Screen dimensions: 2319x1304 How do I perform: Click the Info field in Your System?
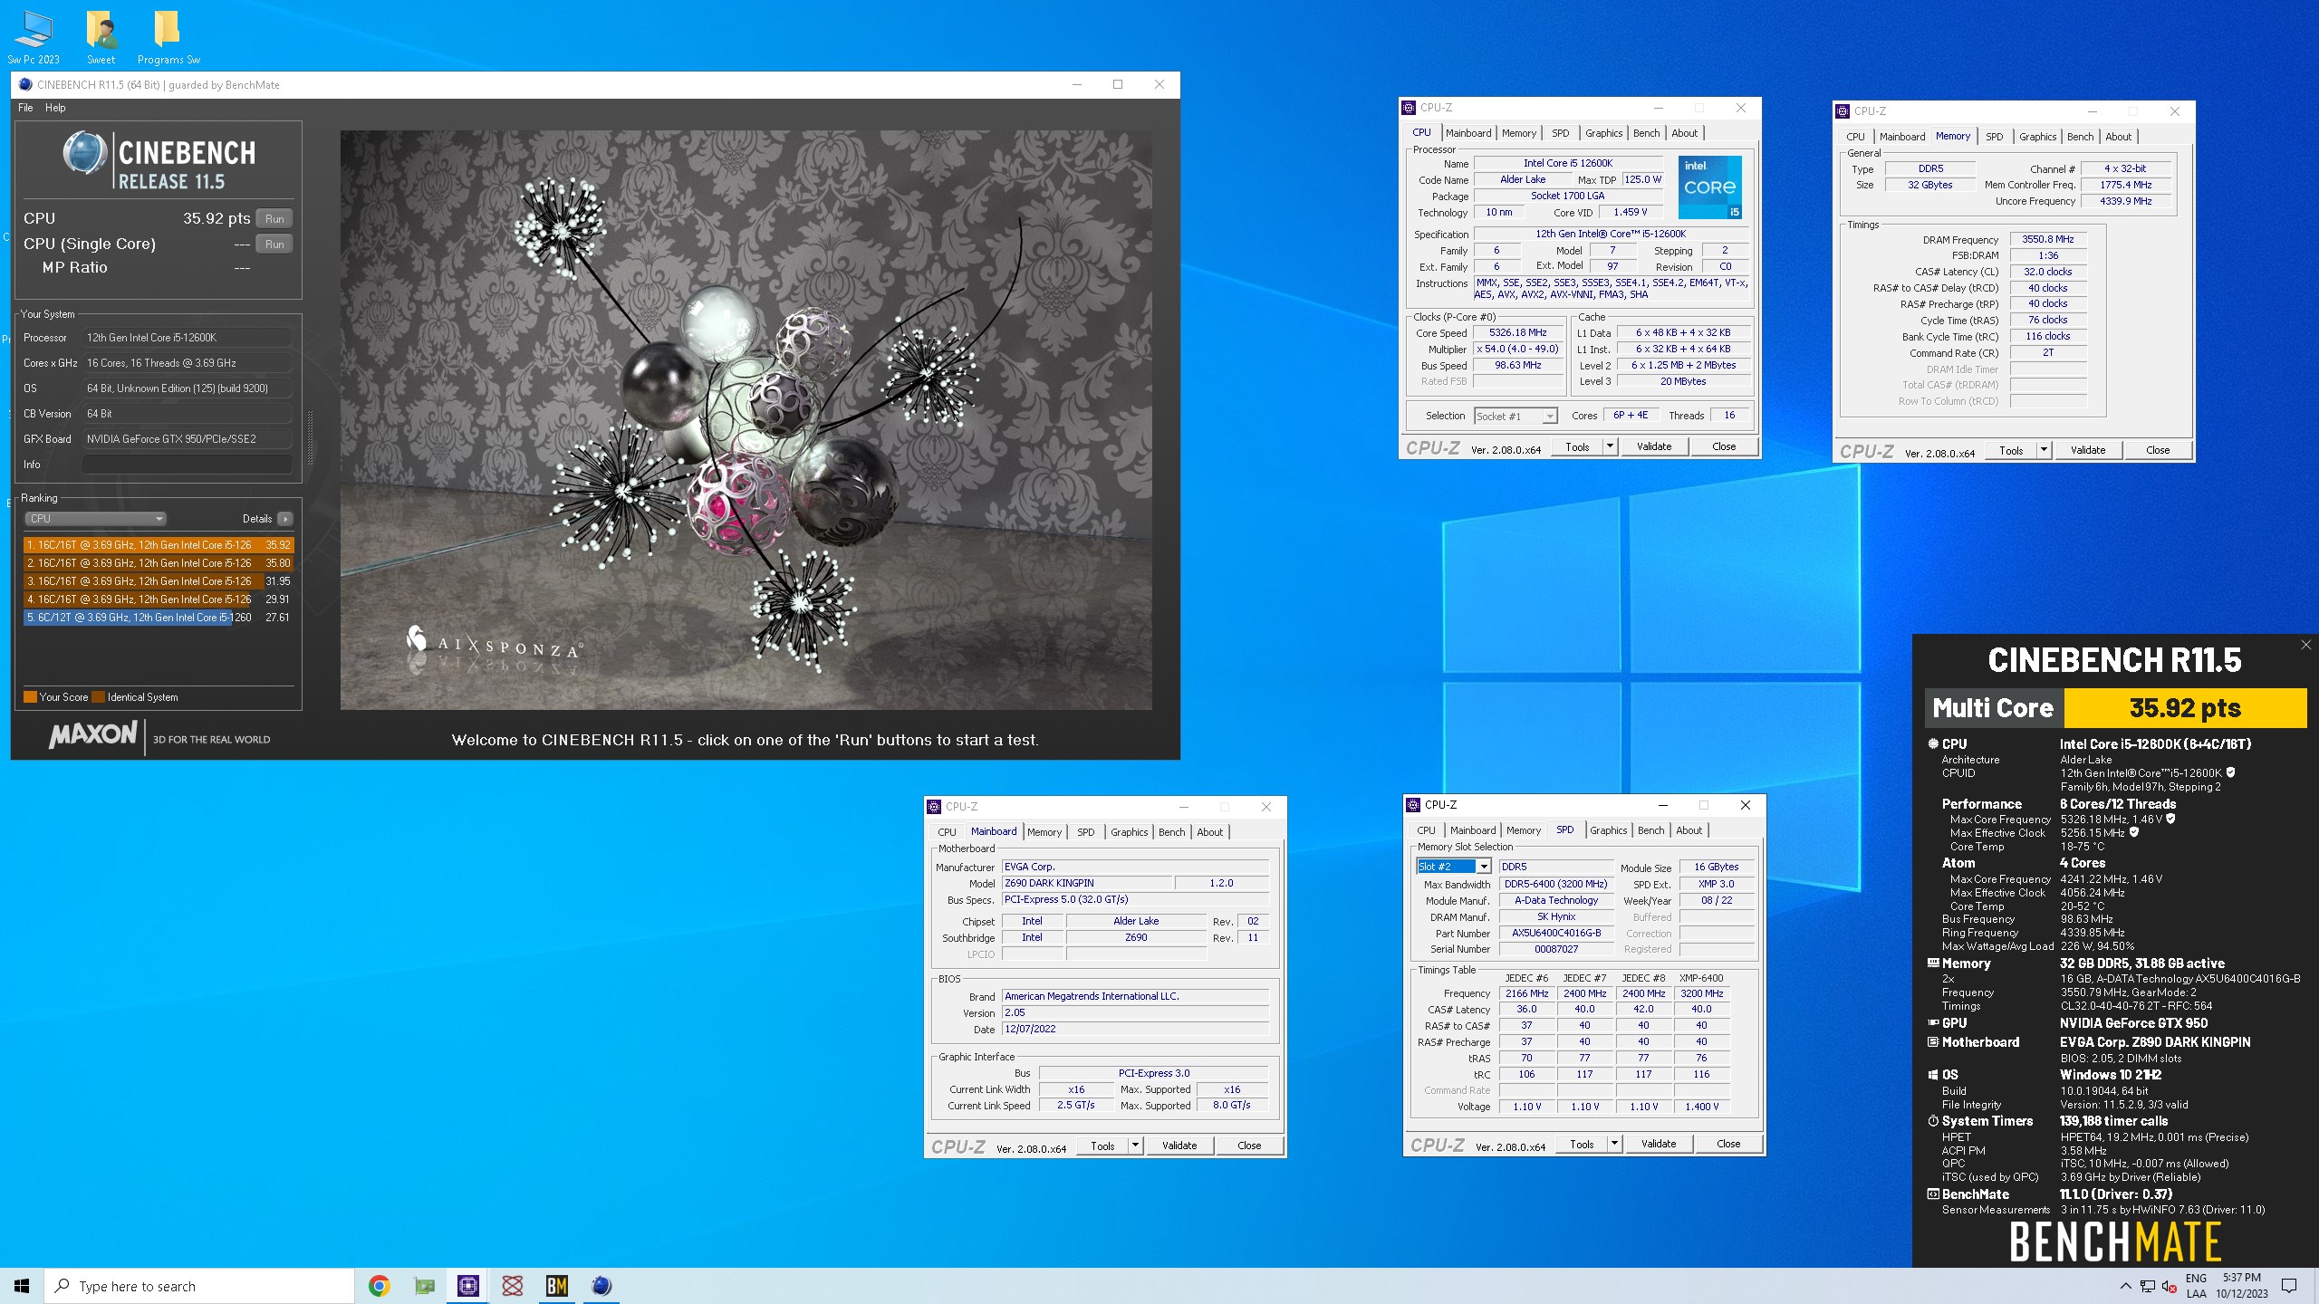pos(188,465)
